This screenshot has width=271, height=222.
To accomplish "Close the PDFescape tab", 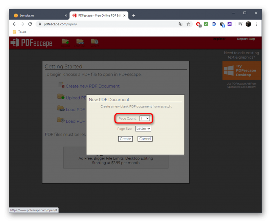I will click(124, 16).
